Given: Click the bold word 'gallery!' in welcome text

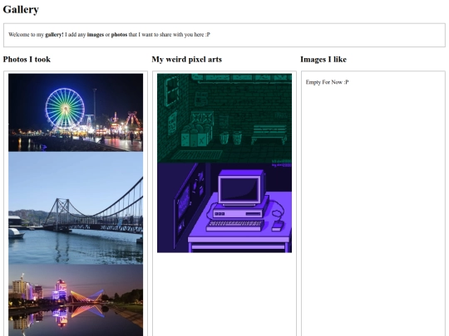Looking at the screenshot, I should tap(54, 35).
